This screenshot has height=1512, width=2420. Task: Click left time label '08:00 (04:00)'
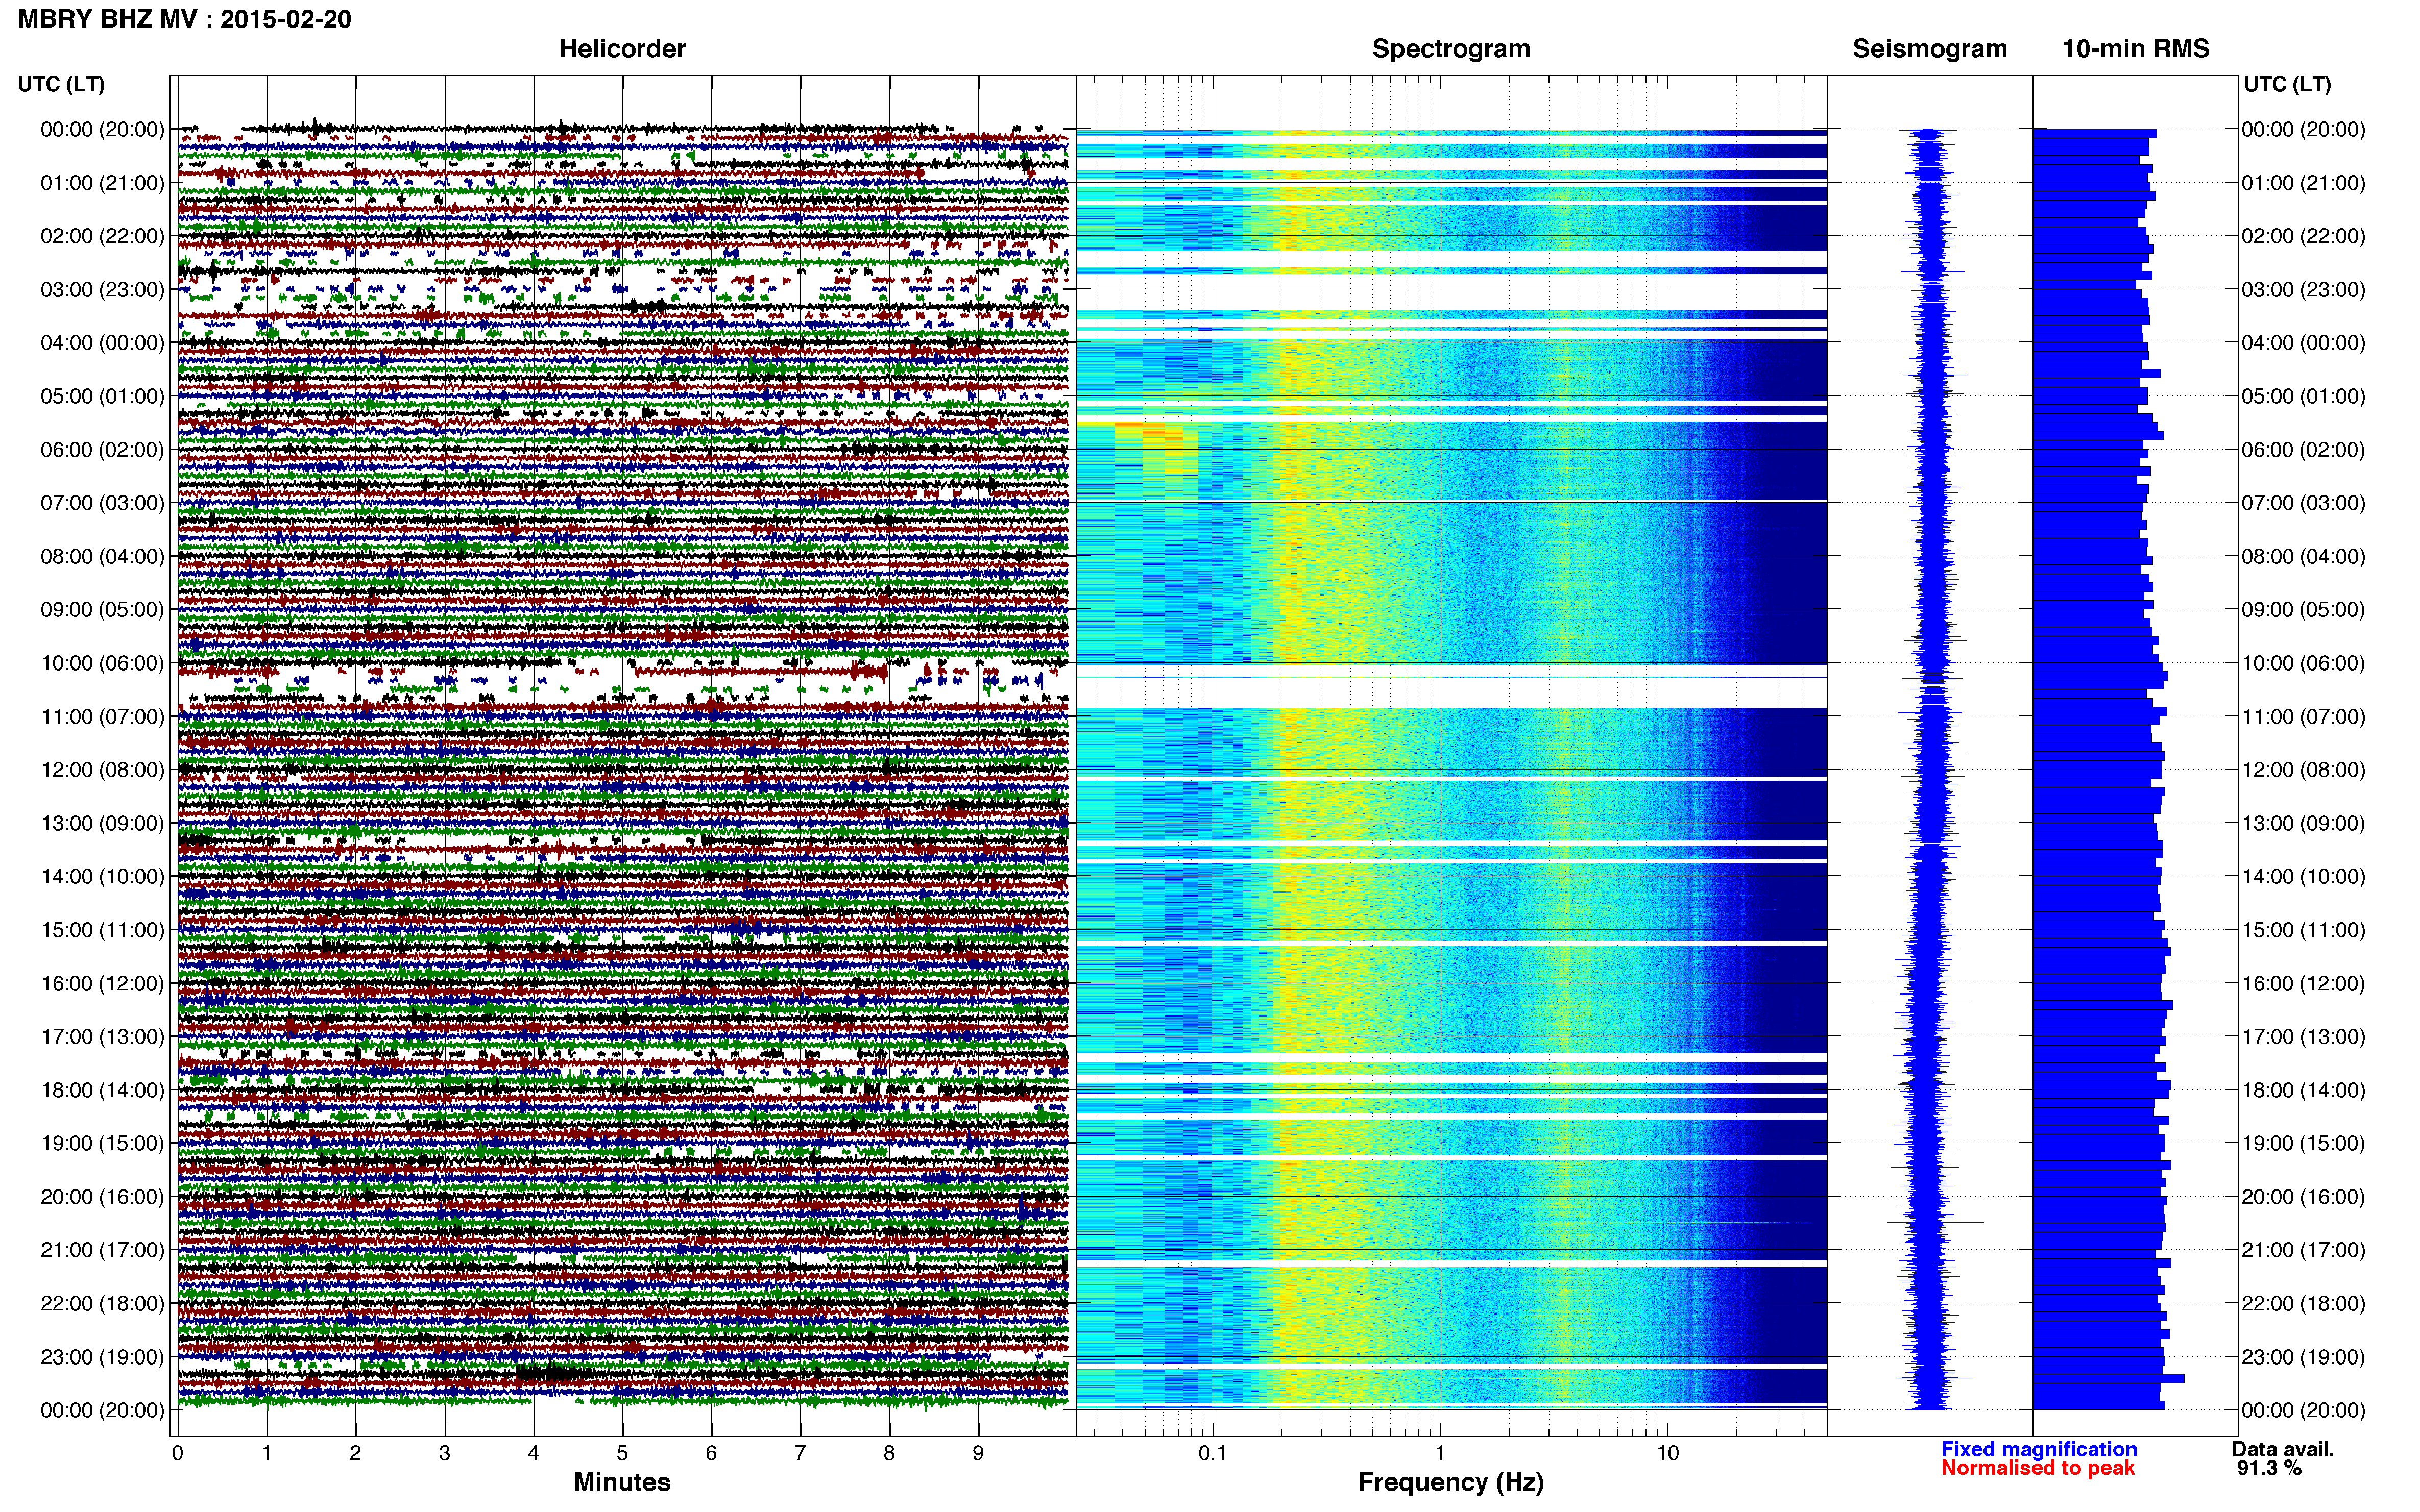click(x=102, y=556)
